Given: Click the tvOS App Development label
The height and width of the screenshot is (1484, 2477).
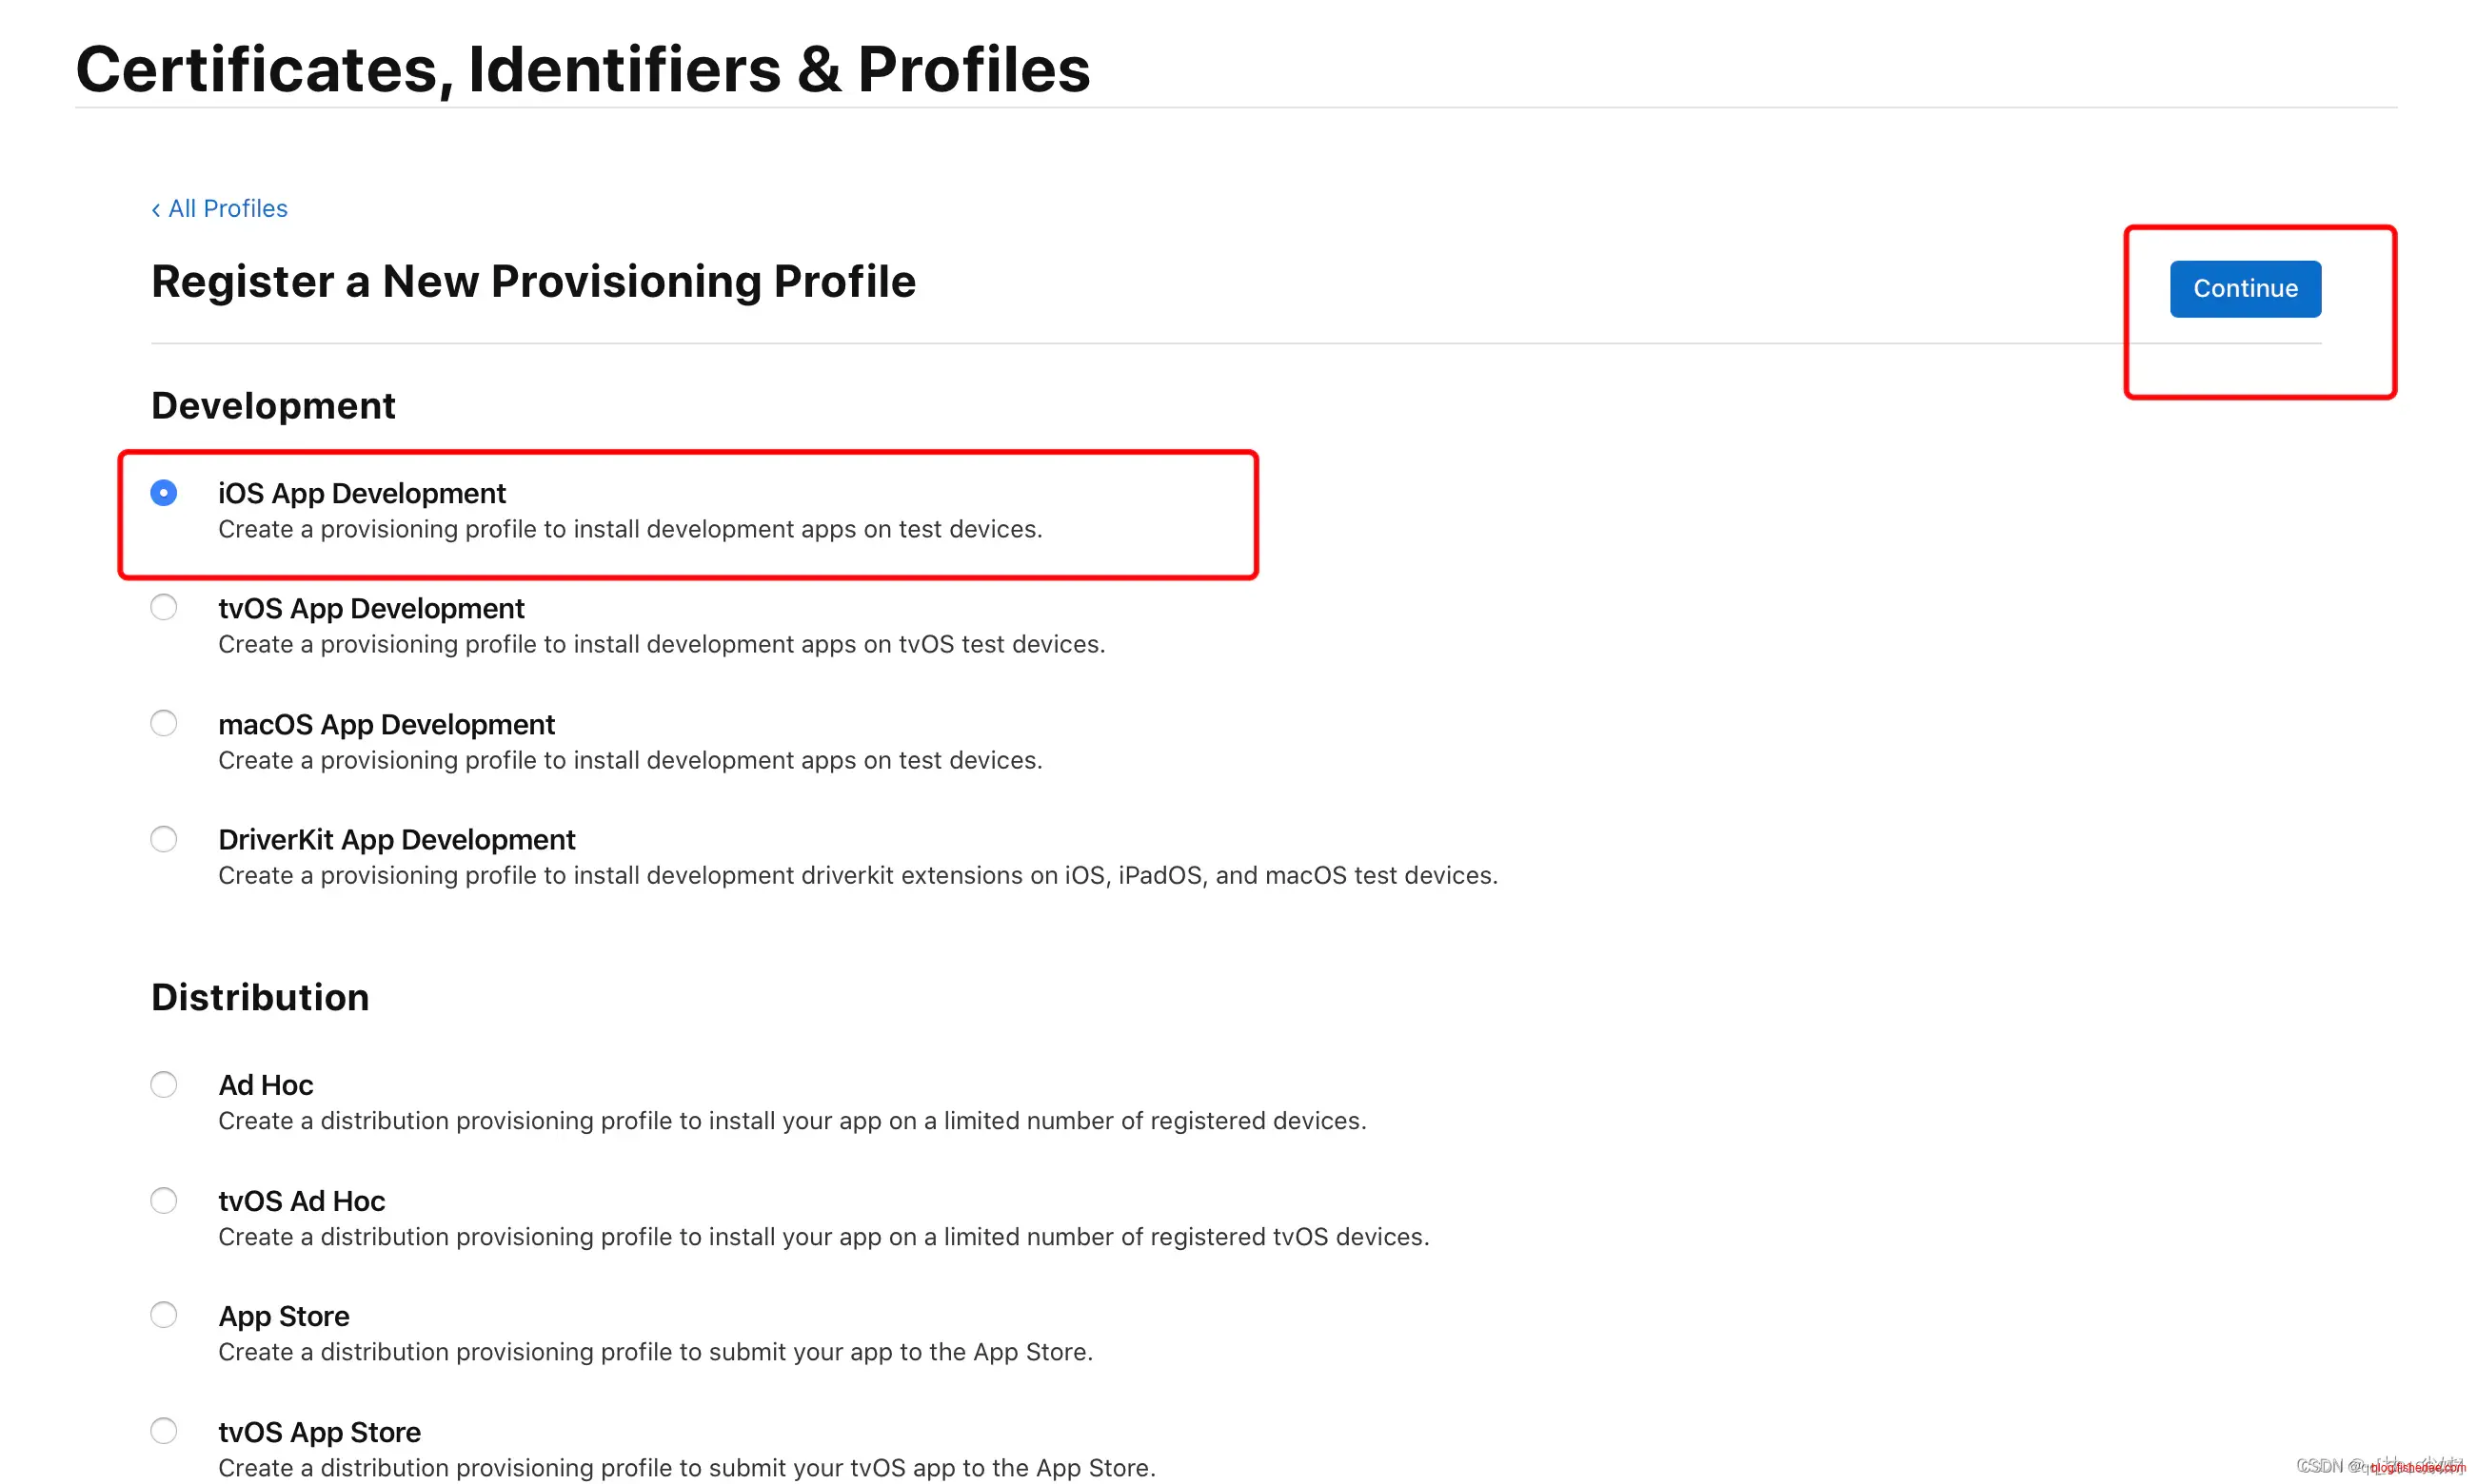Looking at the screenshot, I should [371, 609].
